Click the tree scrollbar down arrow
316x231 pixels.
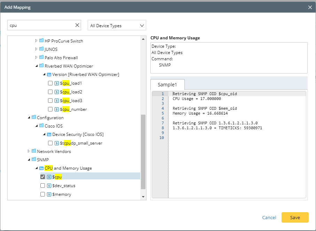pos(143,197)
